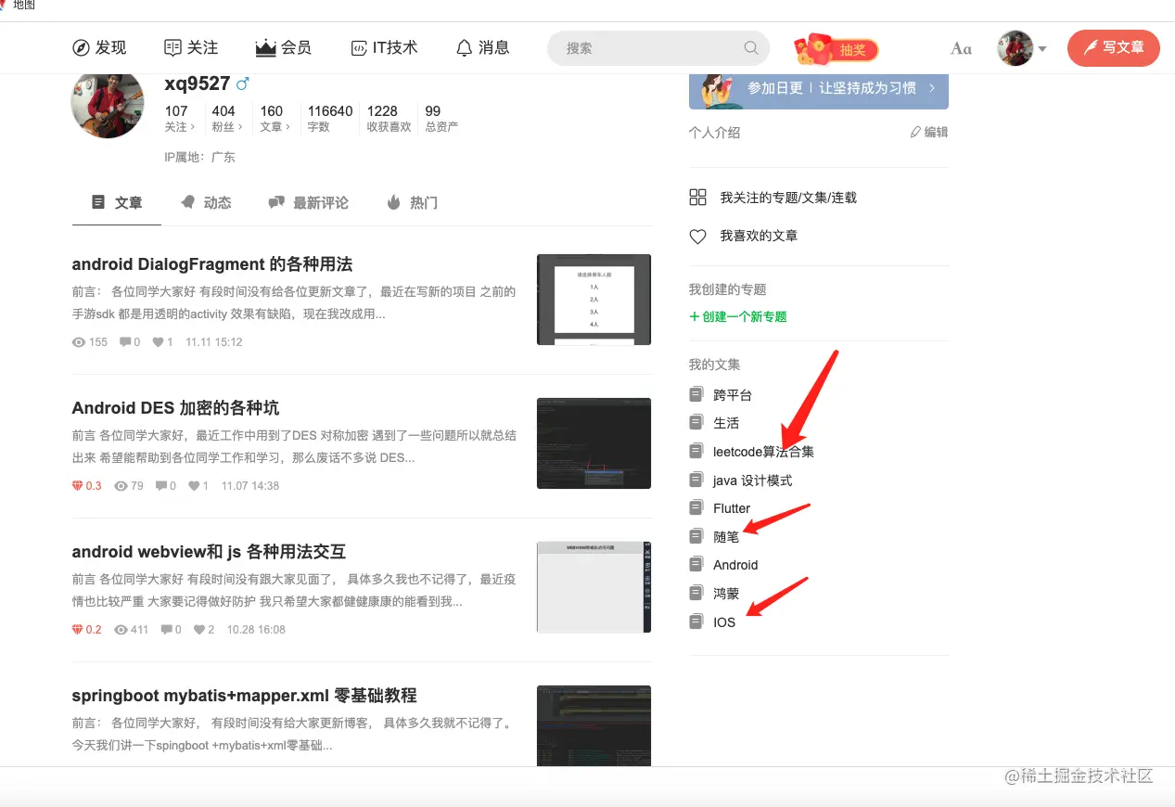The image size is (1175, 807).
Task: Open the 404 粉丝 list
Action: pyautogui.click(x=227, y=118)
